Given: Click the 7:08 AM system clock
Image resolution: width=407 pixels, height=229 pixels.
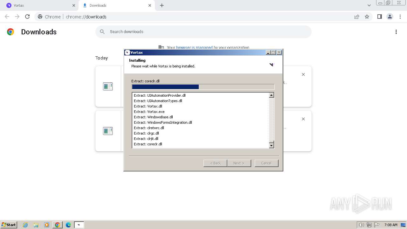Looking at the screenshot, I should (391, 225).
